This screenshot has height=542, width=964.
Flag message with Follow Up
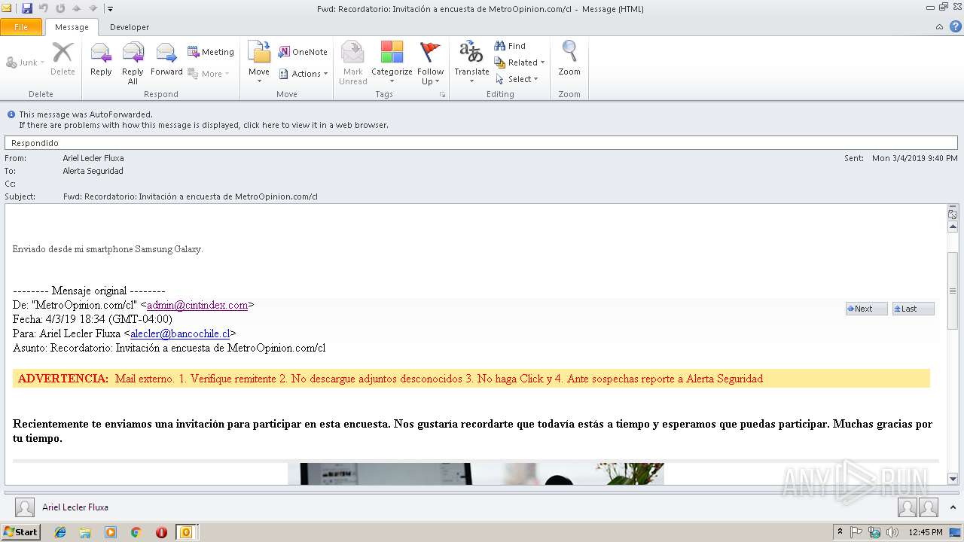click(x=430, y=63)
